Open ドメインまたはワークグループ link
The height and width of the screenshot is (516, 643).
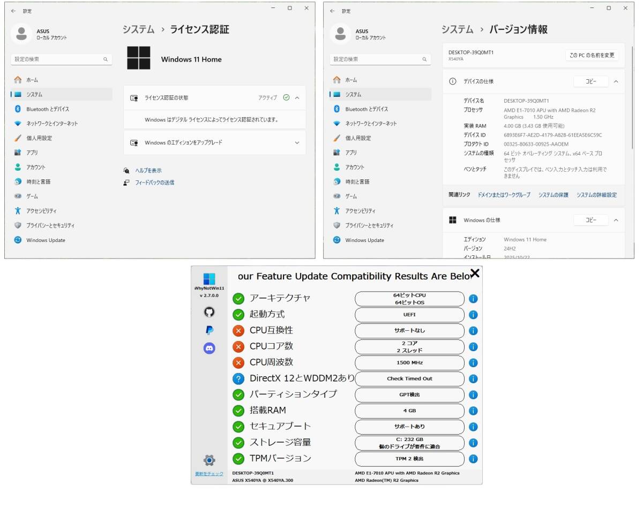click(504, 195)
